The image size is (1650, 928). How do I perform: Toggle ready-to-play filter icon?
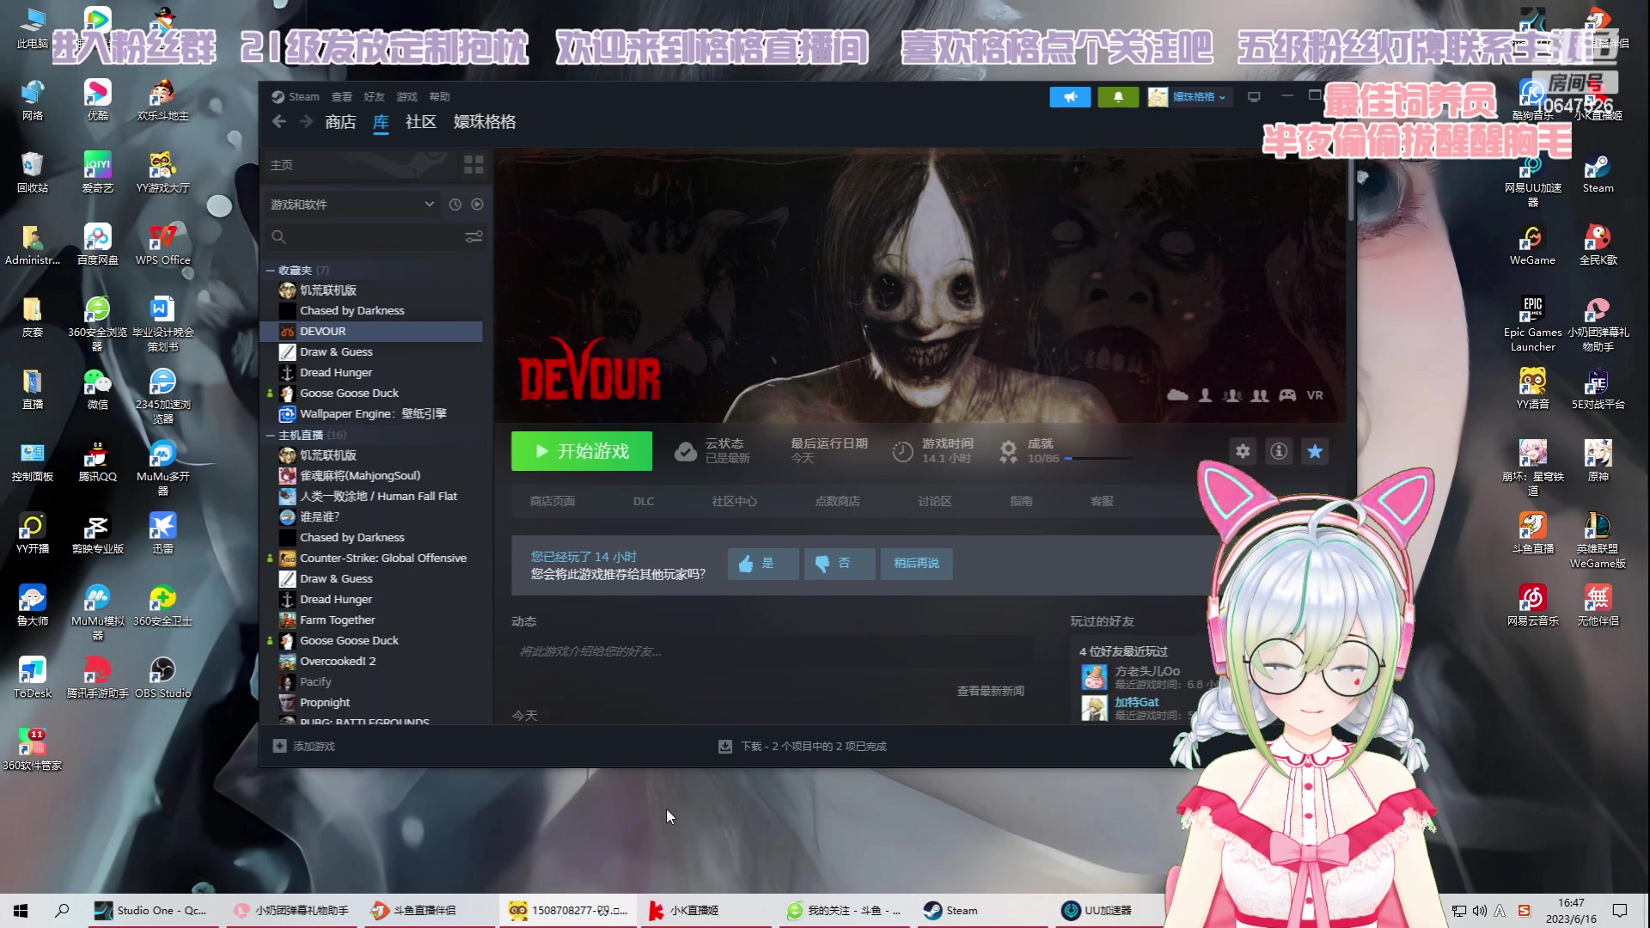tap(477, 205)
